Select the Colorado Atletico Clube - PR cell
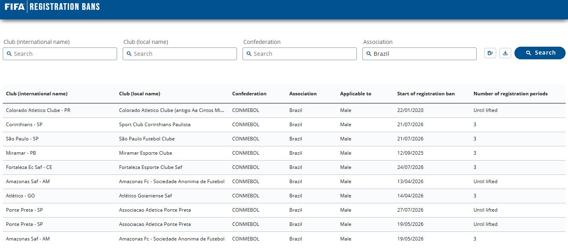568x250 pixels. pos(38,110)
